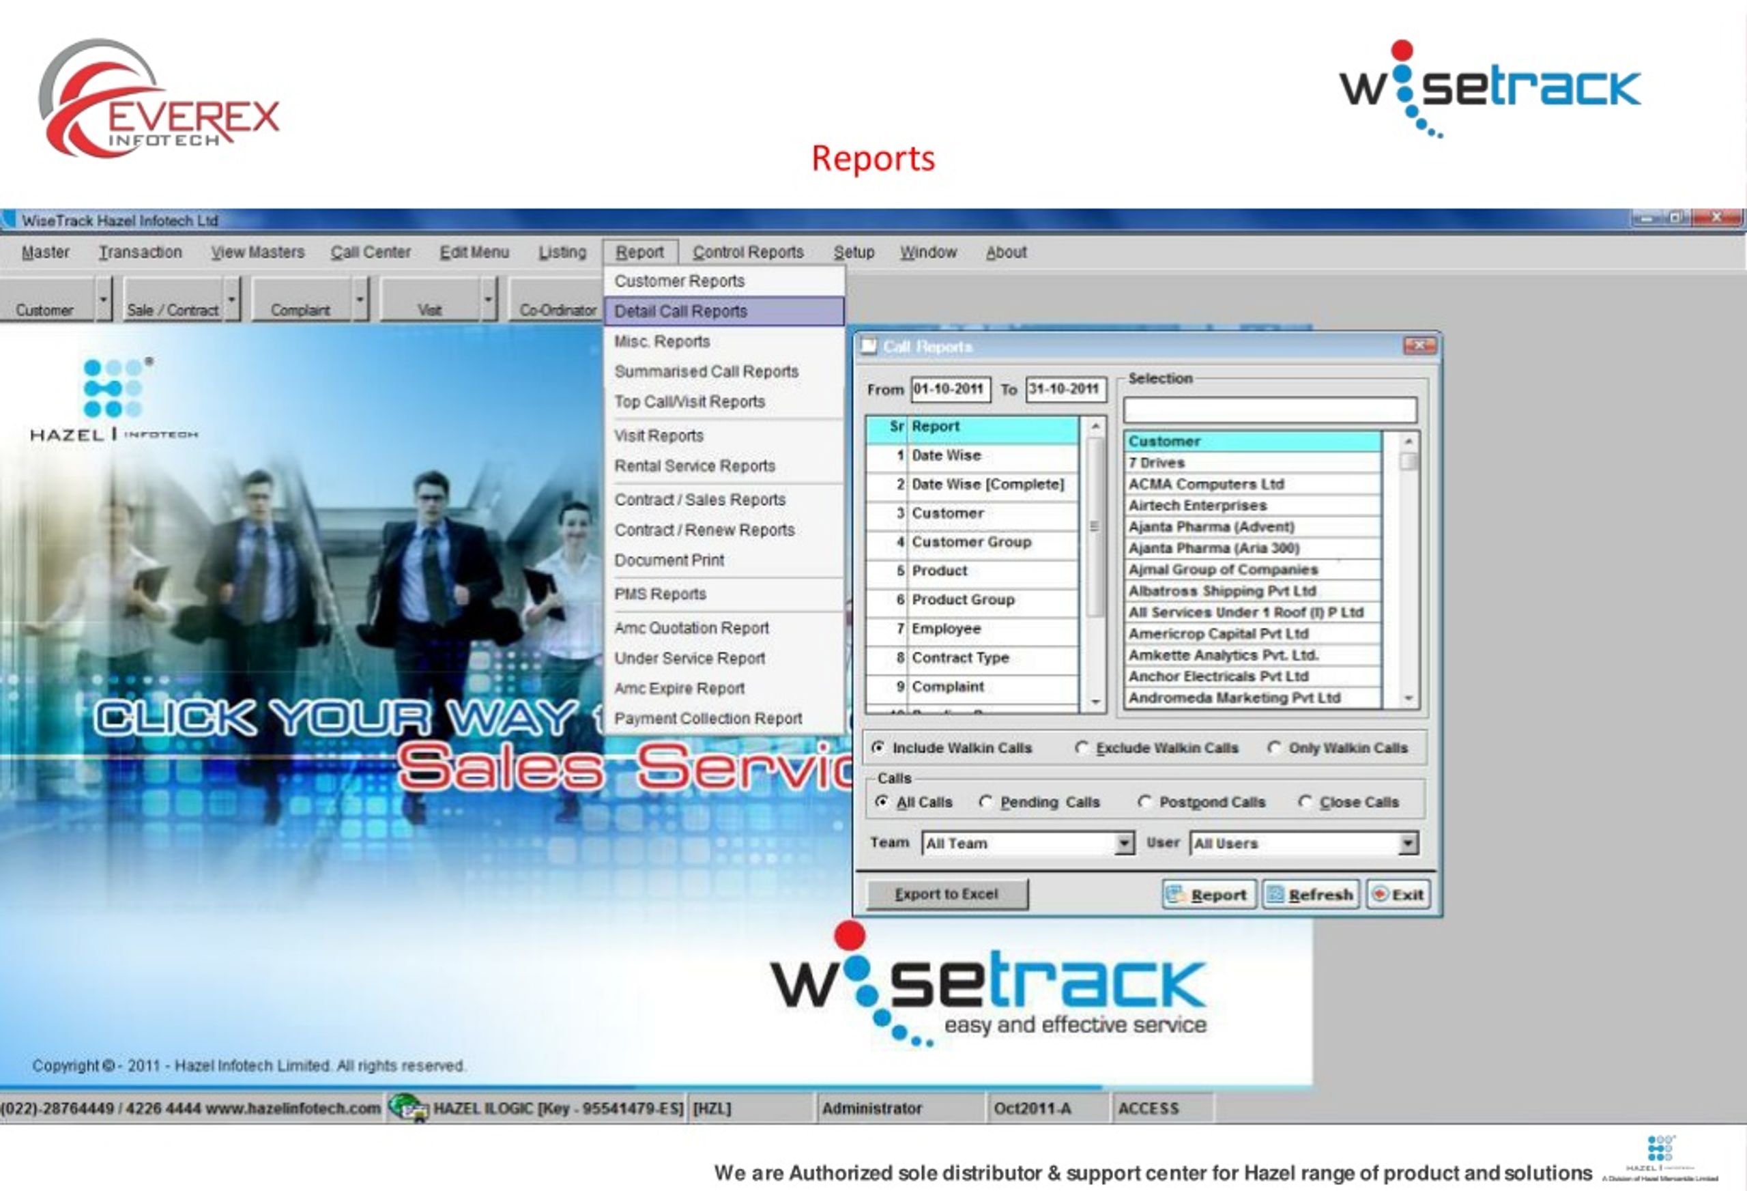Select Rental Service Reports menu entry
Viewport: 1747px width, 1191px height.
724,466
